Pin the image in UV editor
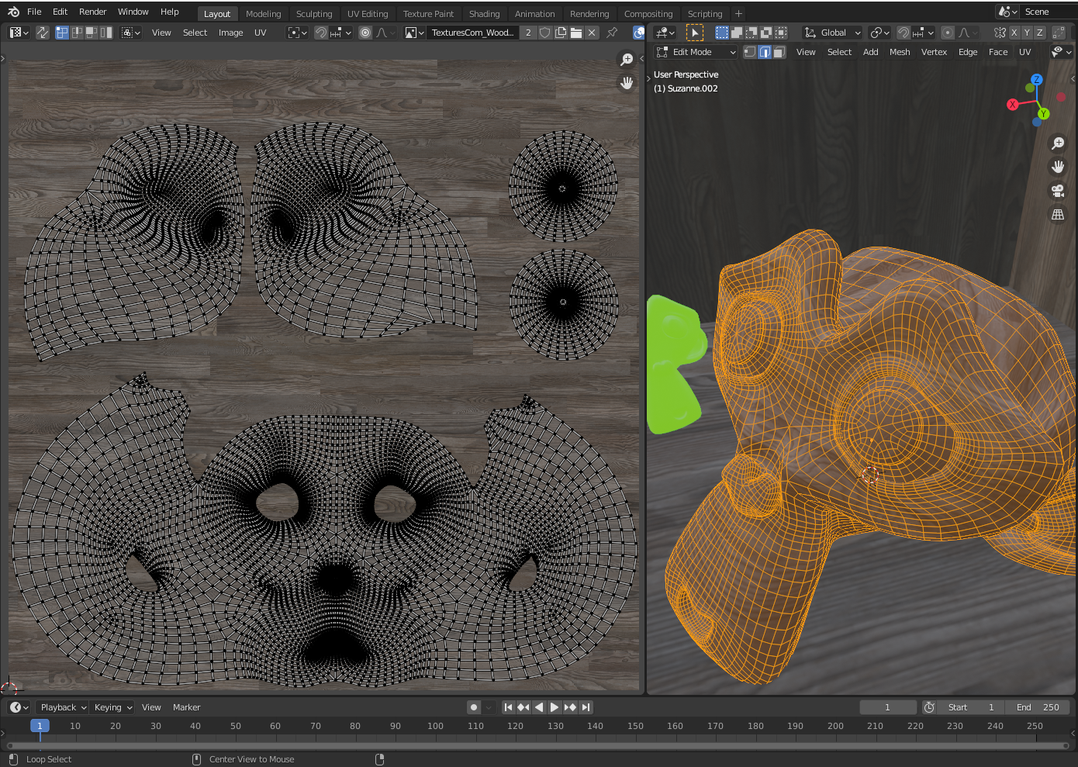This screenshot has height=767, width=1078. coord(612,33)
